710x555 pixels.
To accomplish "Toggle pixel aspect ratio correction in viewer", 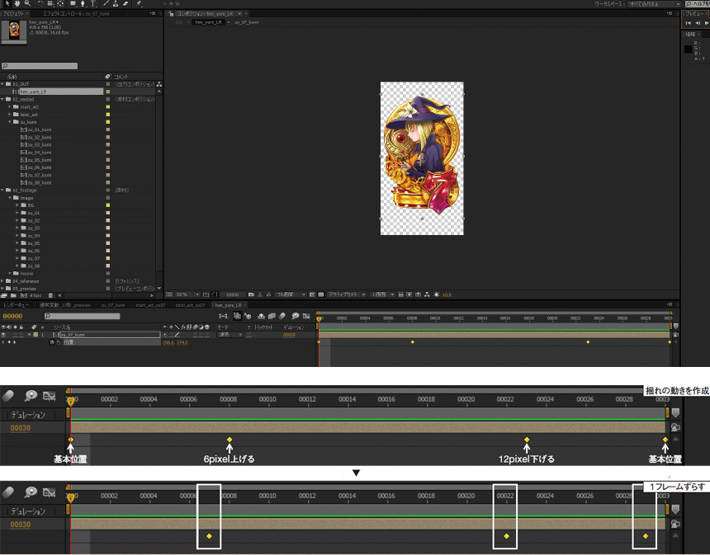I will 400,294.
